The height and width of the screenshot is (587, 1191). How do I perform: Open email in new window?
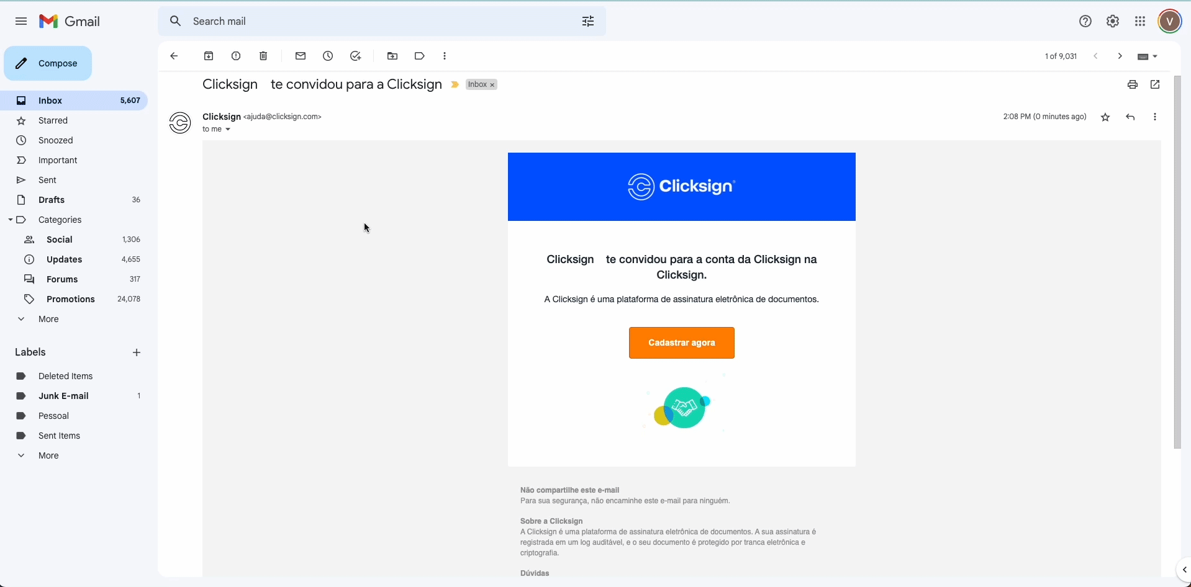tap(1155, 84)
